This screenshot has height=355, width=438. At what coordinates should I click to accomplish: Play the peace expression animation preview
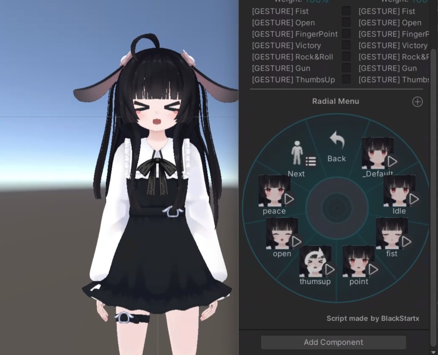288,199
